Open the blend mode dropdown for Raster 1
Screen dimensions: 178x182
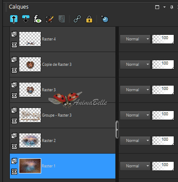135,166
